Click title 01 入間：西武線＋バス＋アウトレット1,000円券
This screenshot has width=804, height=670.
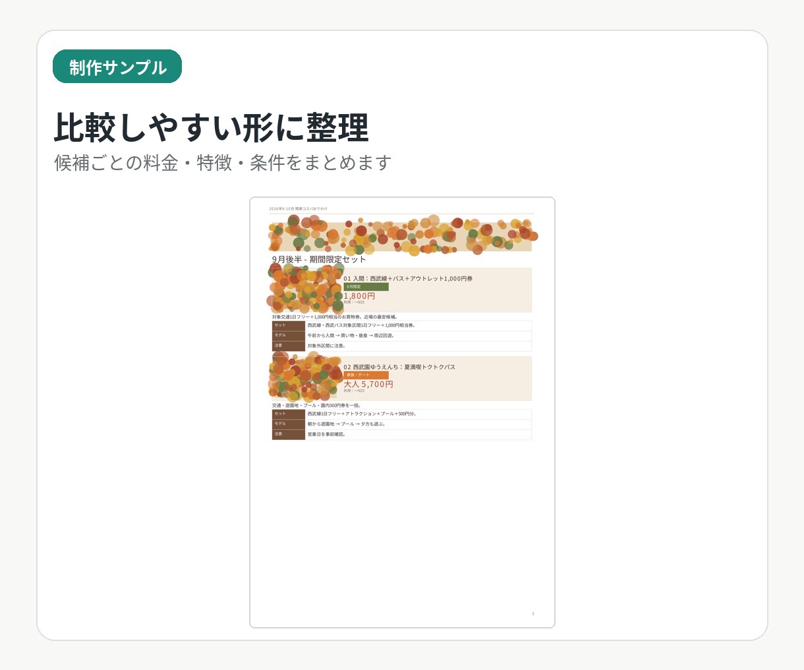408,278
